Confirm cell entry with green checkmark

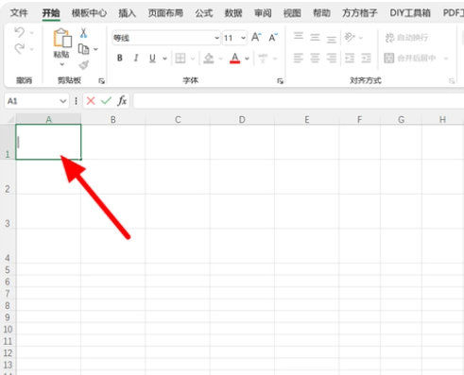coord(106,101)
